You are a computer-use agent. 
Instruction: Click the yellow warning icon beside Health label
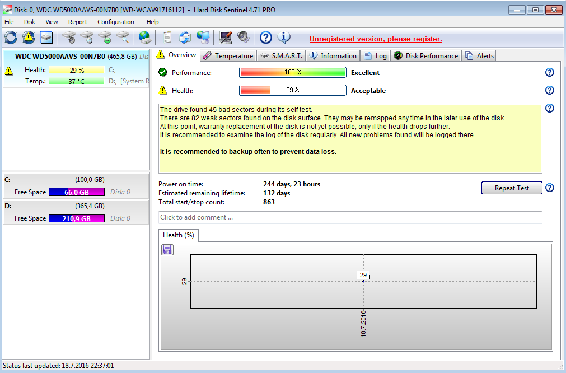(163, 90)
